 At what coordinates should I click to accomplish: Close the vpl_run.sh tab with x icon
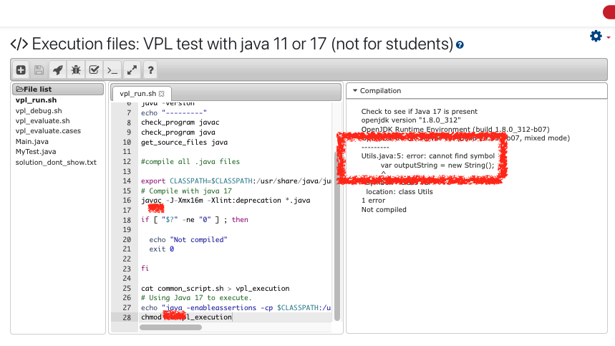162,94
